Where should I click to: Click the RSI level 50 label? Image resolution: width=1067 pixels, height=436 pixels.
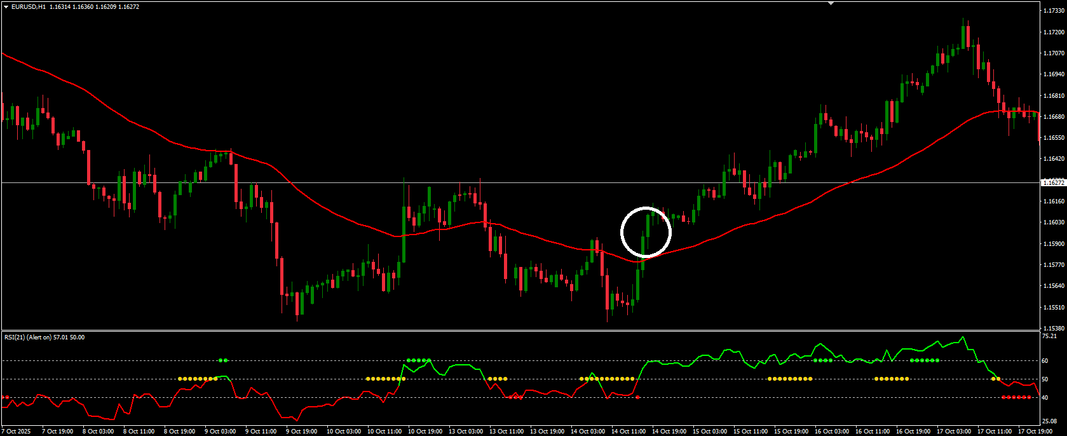coord(1045,379)
